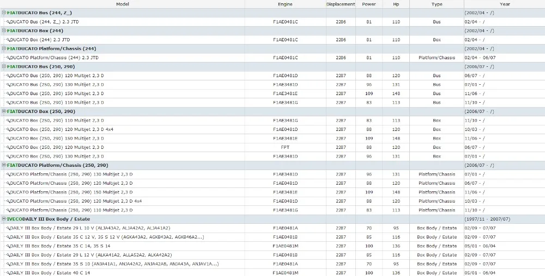The width and height of the screenshot is (545, 276).
Task: Click '05/01 - 06/04' in 35 C 14, 35 S 14 row
Action: pyautogui.click(x=480, y=246)
